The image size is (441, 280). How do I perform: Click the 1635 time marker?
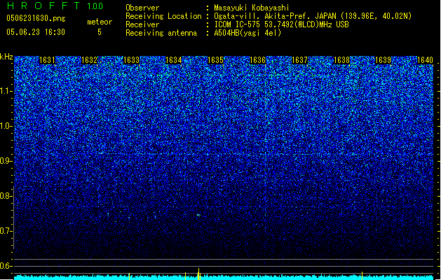click(215, 60)
